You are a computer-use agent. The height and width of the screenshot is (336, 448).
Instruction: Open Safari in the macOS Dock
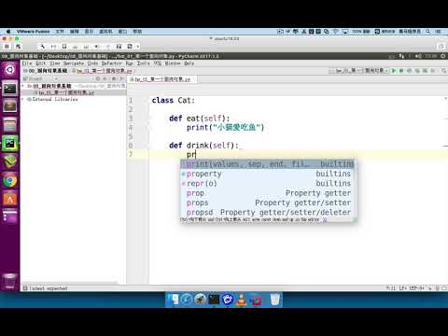[187, 300]
